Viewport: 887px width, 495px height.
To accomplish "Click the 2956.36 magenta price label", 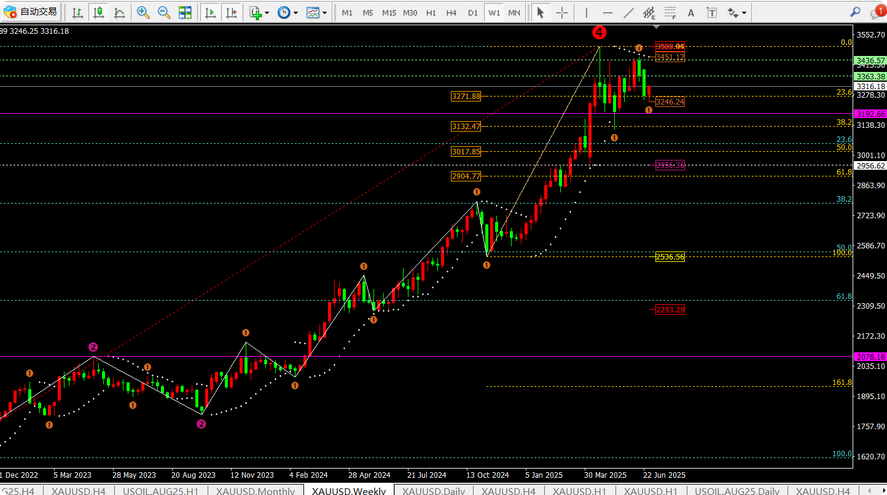I will tap(670, 165).
